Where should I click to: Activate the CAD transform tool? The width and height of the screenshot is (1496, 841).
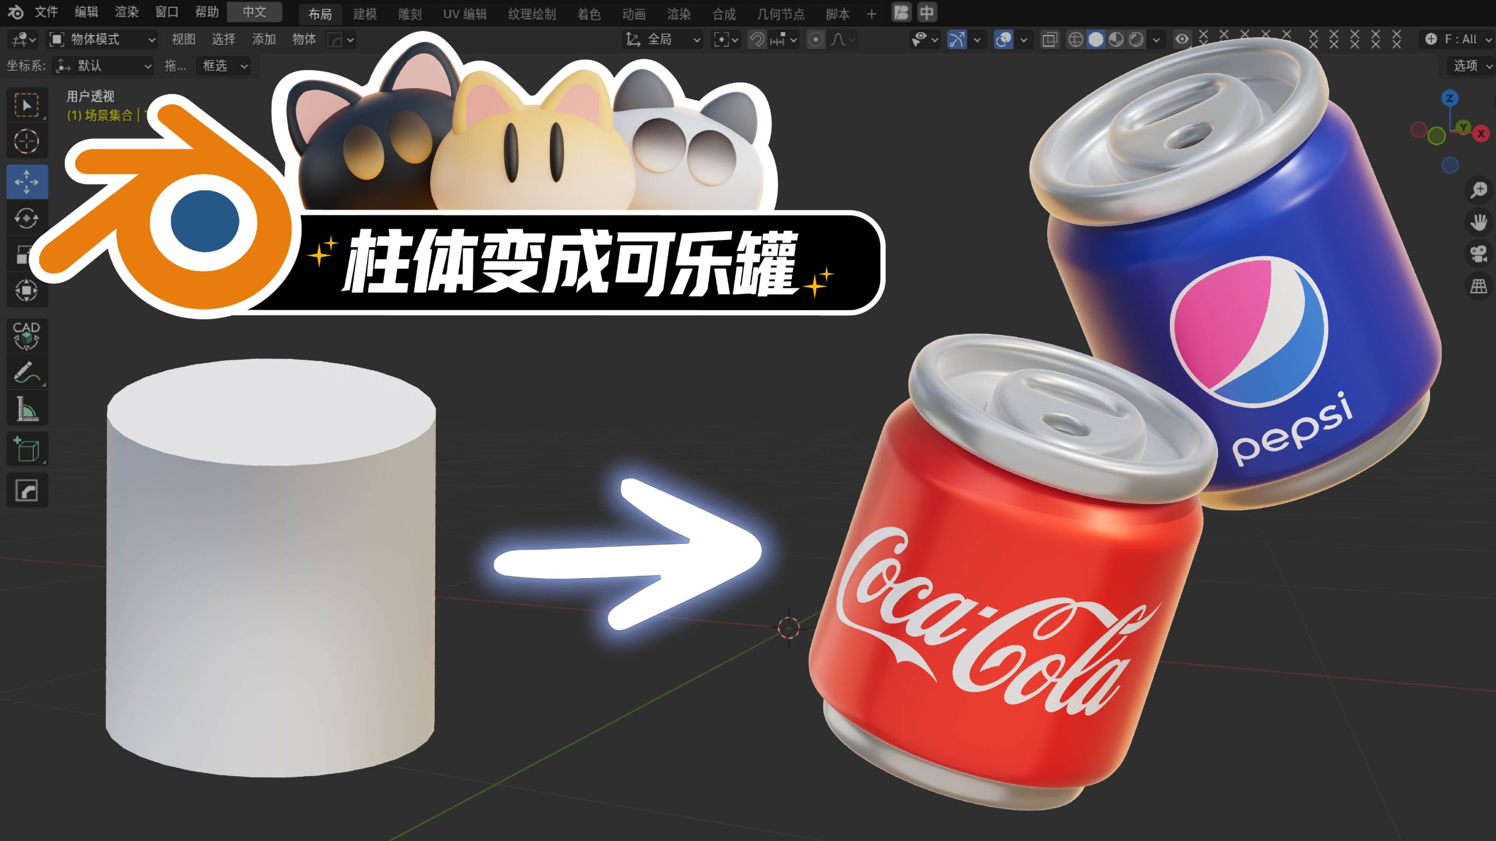click(x=26, y=336)
